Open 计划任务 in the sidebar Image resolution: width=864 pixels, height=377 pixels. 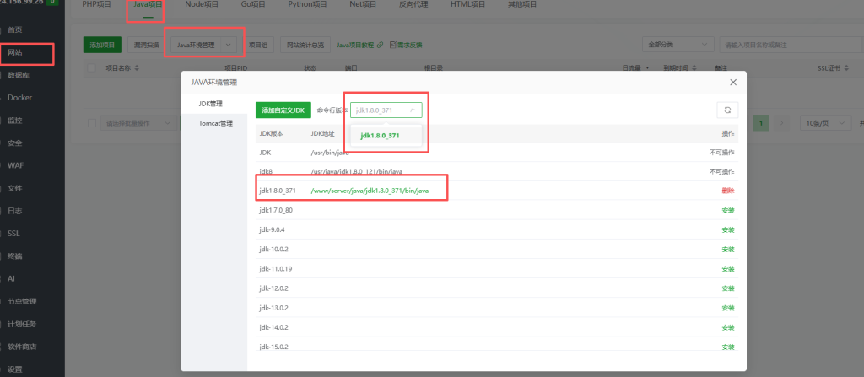[x=21, y=324]
